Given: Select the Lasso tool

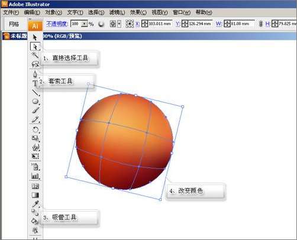Looking at the screenshot, I should 35,64.
